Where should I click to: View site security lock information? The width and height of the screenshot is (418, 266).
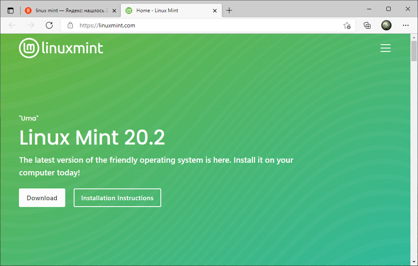pyautogui.click(x=70, y=25)
